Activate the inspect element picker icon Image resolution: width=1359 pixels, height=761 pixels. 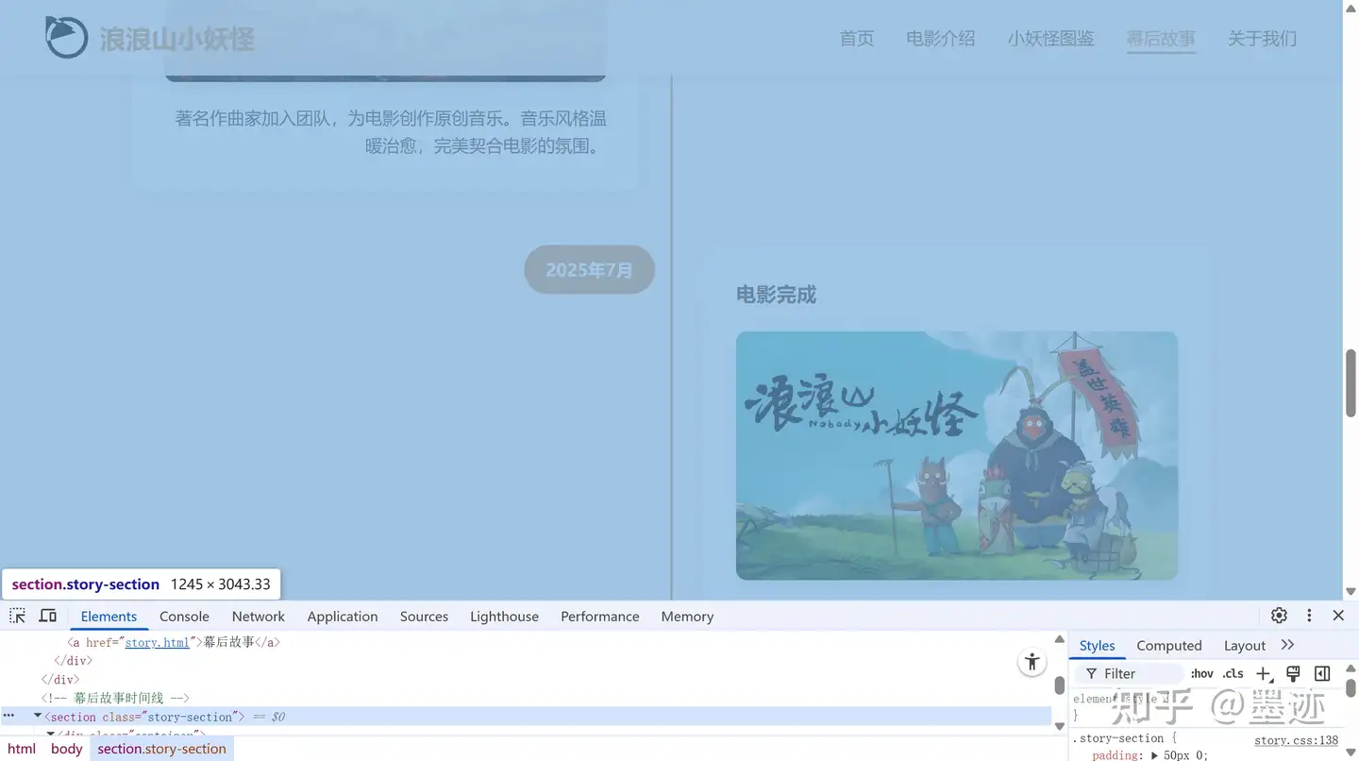point(17,616)
